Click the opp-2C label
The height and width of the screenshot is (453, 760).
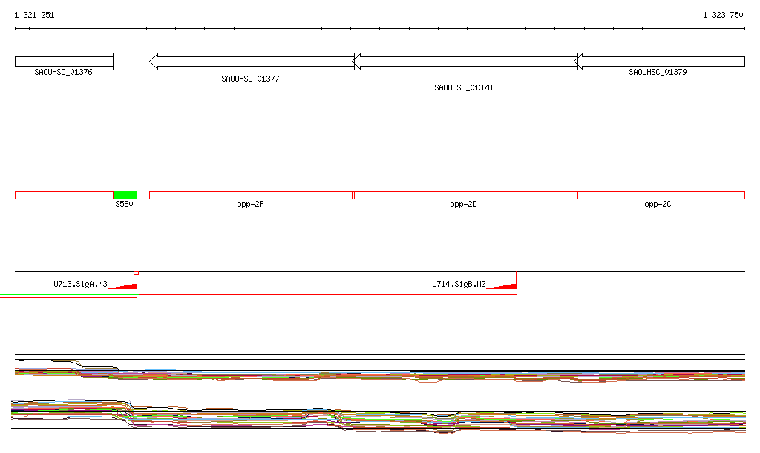(x=658, y=204)
